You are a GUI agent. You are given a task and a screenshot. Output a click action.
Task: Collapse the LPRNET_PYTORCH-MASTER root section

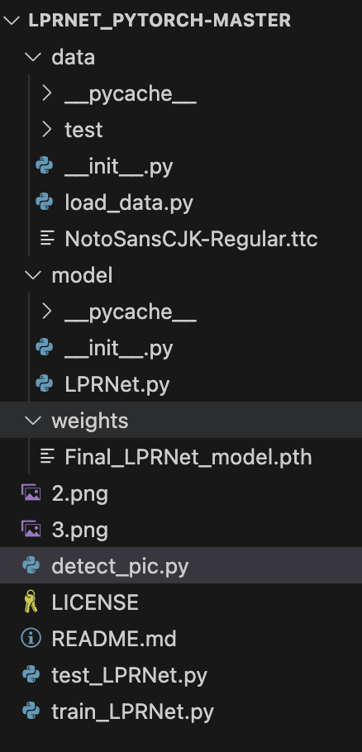tap(11, 21)
